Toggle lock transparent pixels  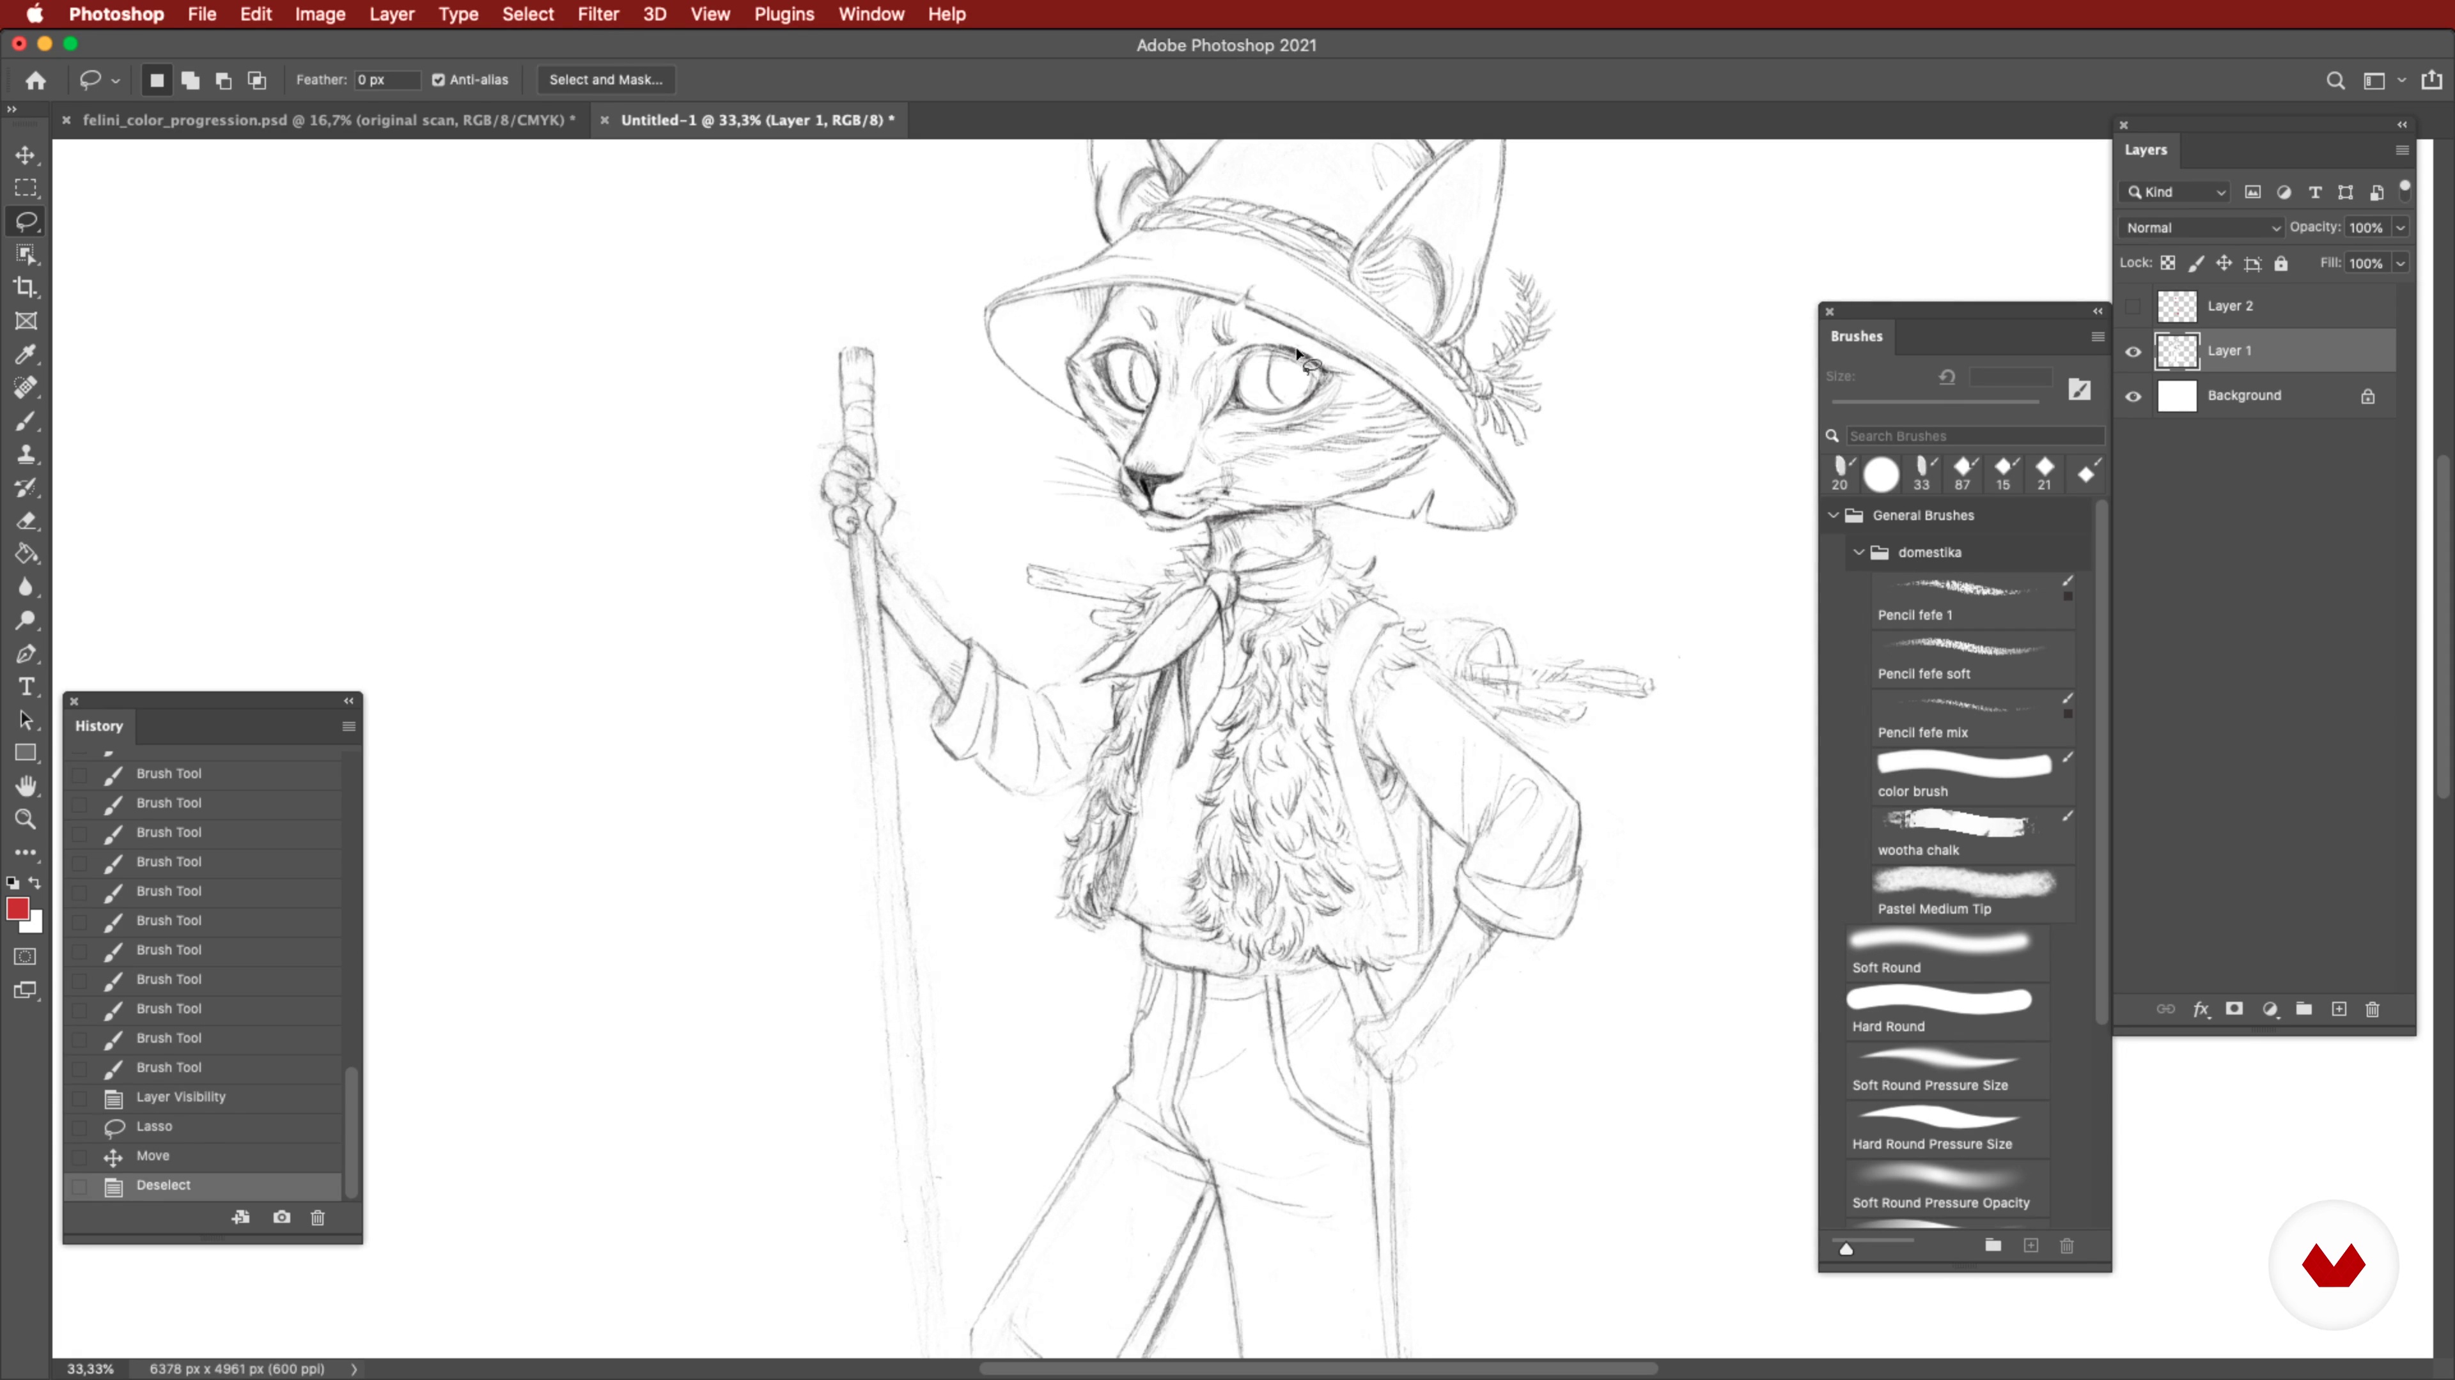pos(2167,263)
